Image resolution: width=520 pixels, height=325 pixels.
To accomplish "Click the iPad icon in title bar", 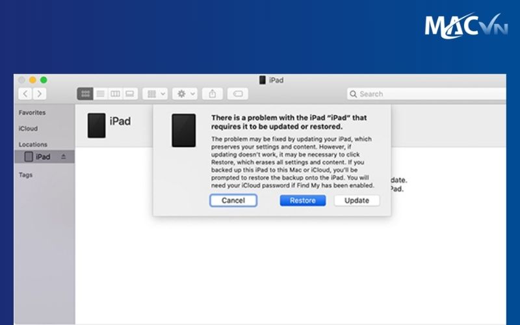I will pyautogui.click(x=263, y=80).
